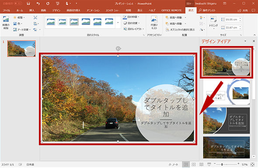Click 背面へ移動 (Send Backward)
Viewport: 258px width, 168px height.
174,24
